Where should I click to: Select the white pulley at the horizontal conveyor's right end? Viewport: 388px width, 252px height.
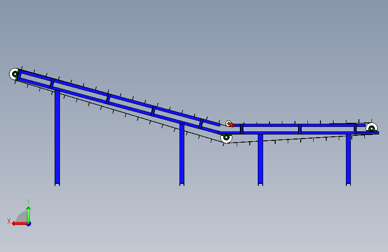click(372, 127)
